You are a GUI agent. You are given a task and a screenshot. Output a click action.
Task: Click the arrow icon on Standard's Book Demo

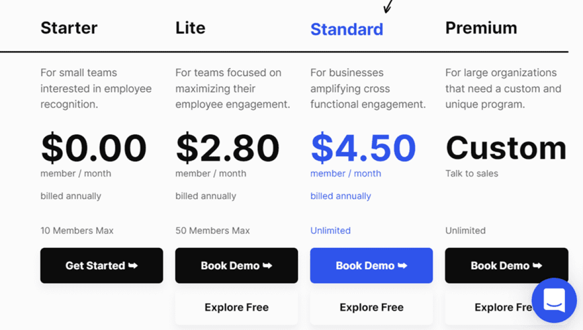402,265
